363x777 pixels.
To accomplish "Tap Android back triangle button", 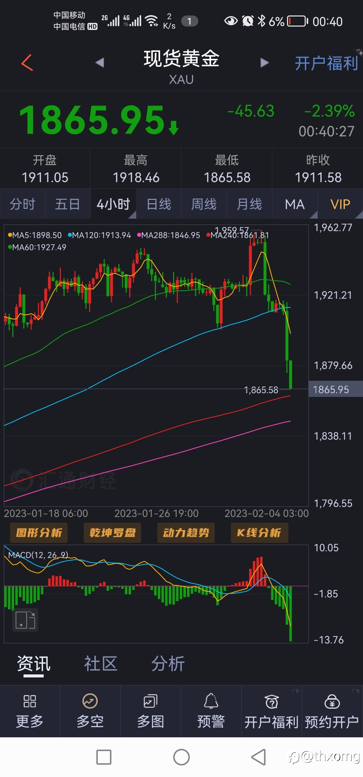I will coord(258,757).
